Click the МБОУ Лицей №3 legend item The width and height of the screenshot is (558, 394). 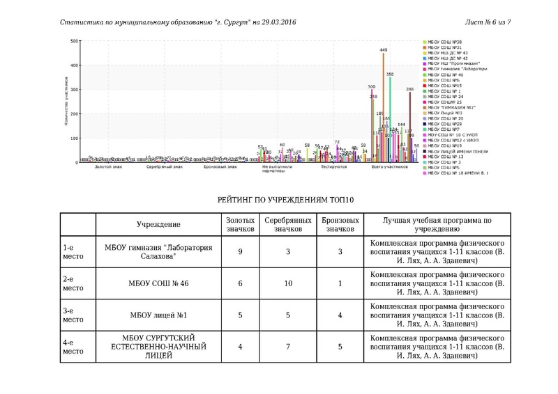click(446, 113)
